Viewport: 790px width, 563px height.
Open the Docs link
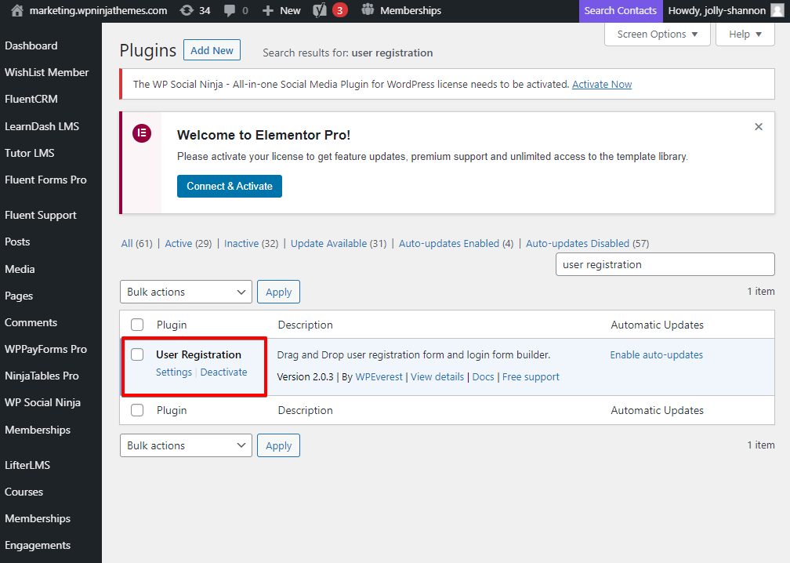click(x=483, y=377)
